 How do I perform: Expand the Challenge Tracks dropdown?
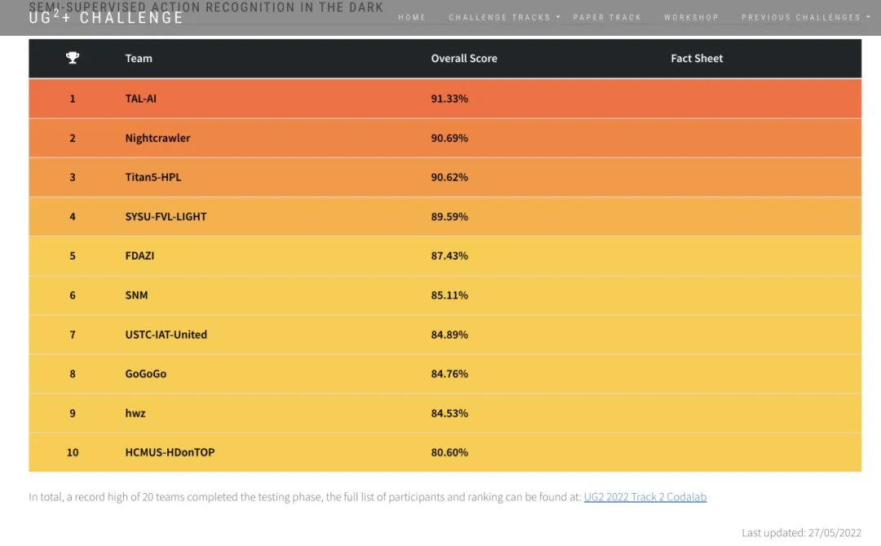coord(504,17)
